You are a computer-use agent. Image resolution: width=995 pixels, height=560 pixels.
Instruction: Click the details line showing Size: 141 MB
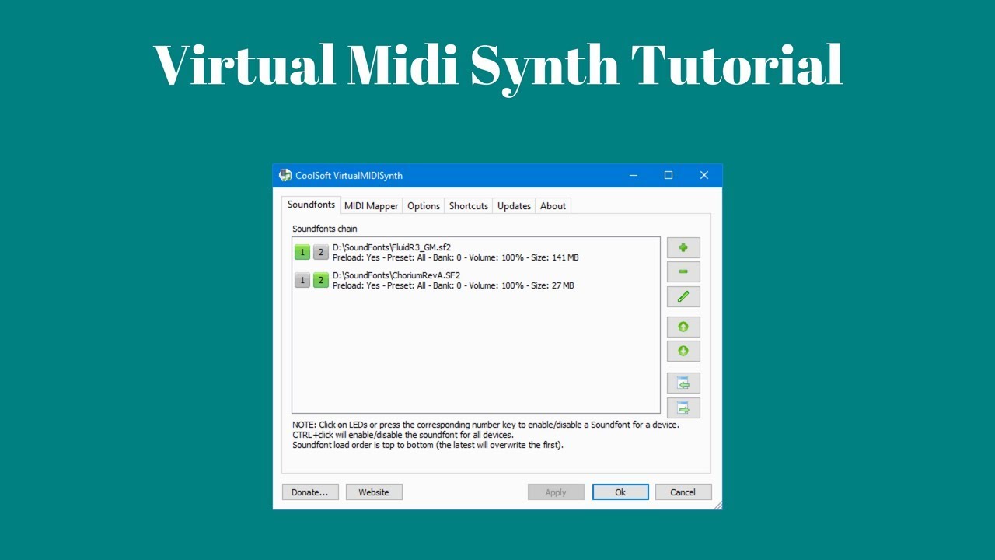(x=456, y=257)
